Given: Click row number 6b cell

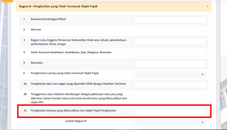Looking at the screenshot, I should click(x=25, y=94).
